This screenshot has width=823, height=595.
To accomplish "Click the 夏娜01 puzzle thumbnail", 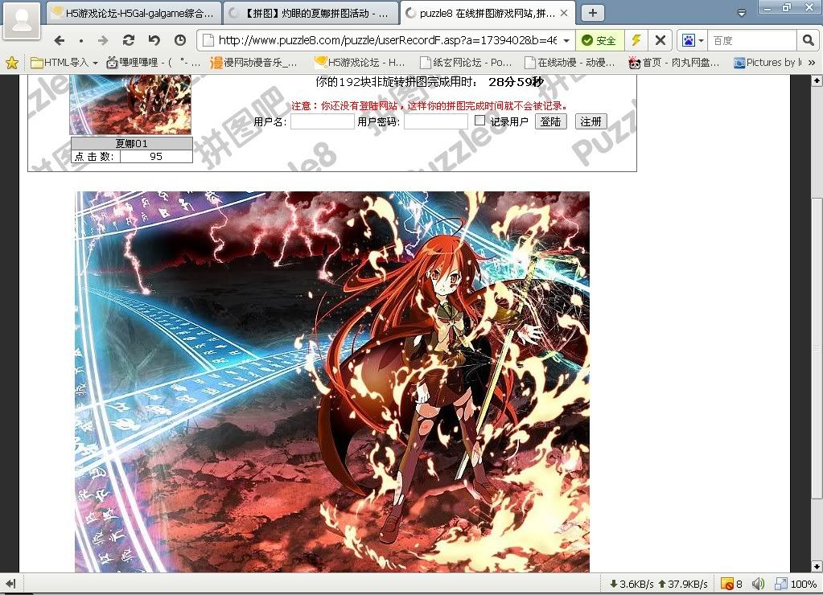I will click(130, 105).
